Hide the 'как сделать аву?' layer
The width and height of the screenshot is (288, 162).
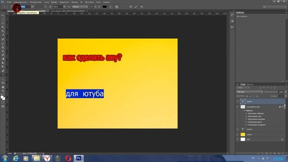238,107
